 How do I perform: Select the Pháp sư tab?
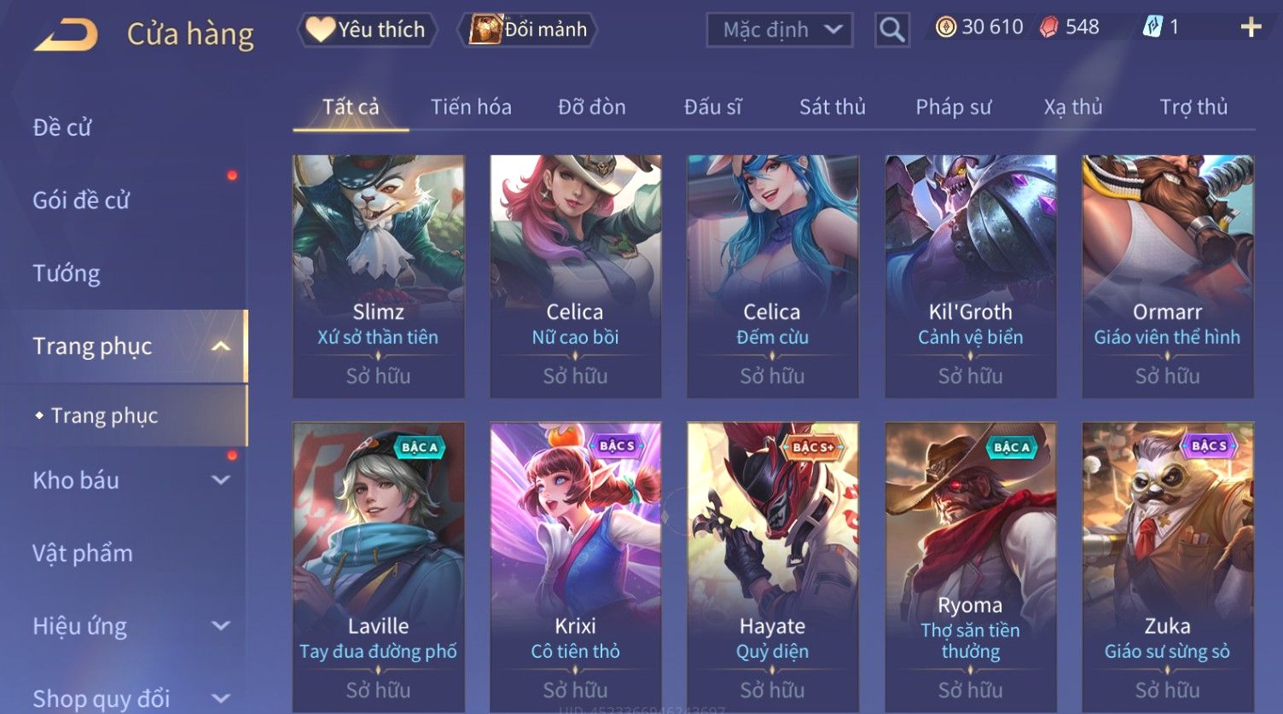point(954,107)
